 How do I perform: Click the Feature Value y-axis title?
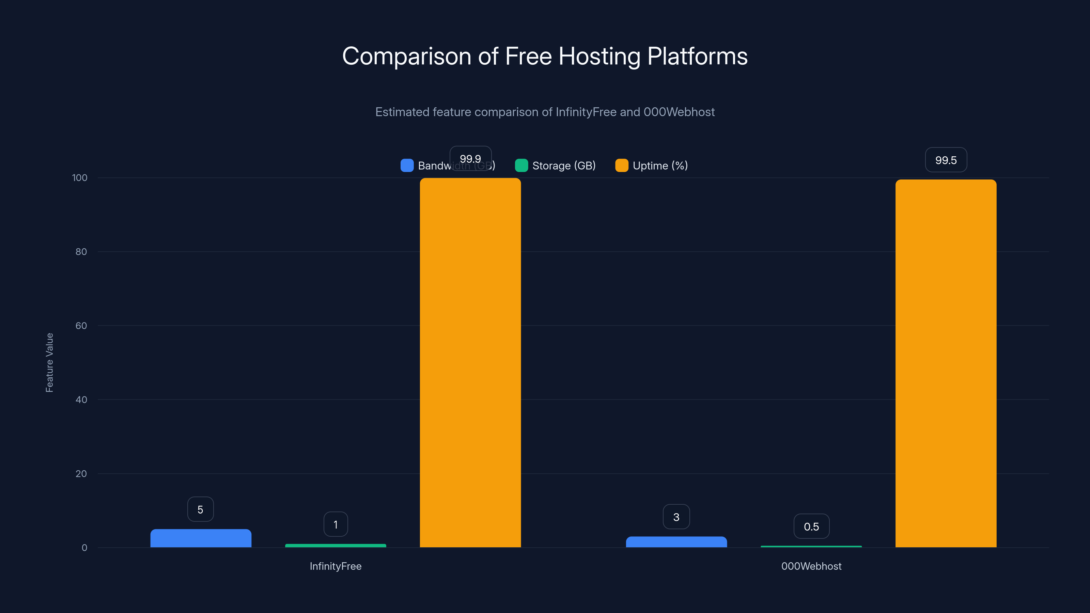point(49,363)
